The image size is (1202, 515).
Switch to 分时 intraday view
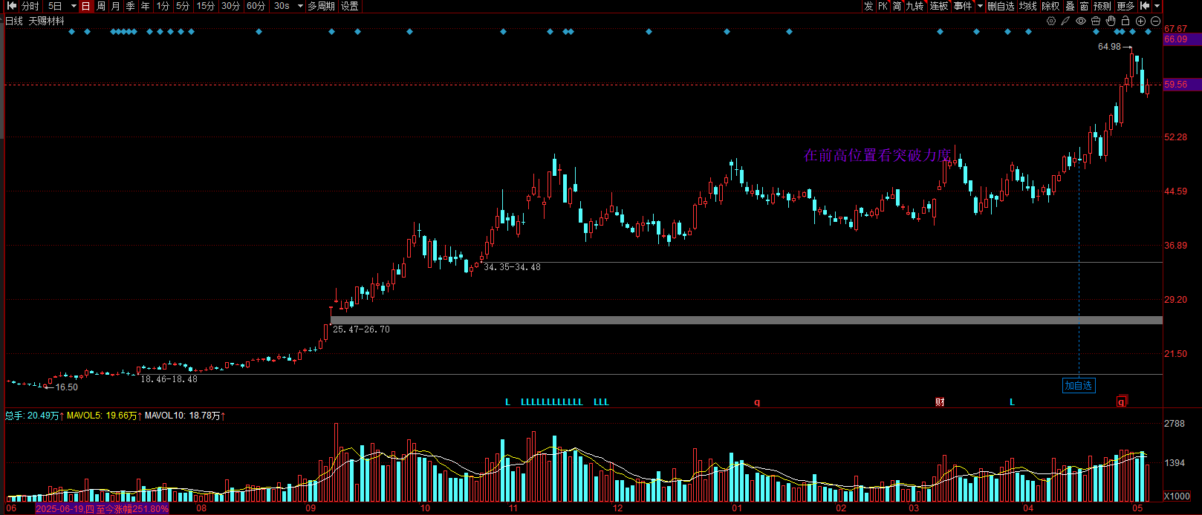click(x=30, y=6)
